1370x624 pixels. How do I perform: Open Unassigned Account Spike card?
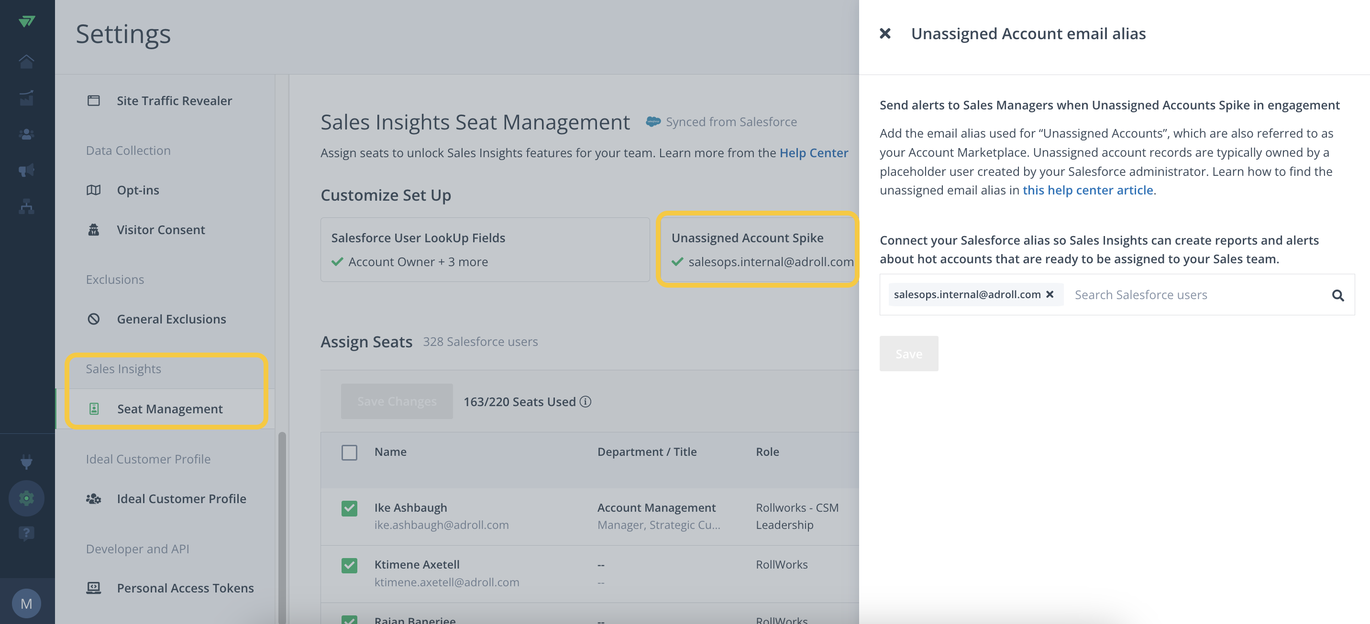tap(760, 249)
